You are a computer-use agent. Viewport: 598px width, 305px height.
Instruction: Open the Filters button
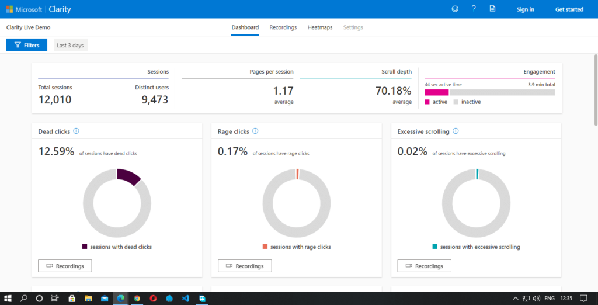click(x=27, y=45)
